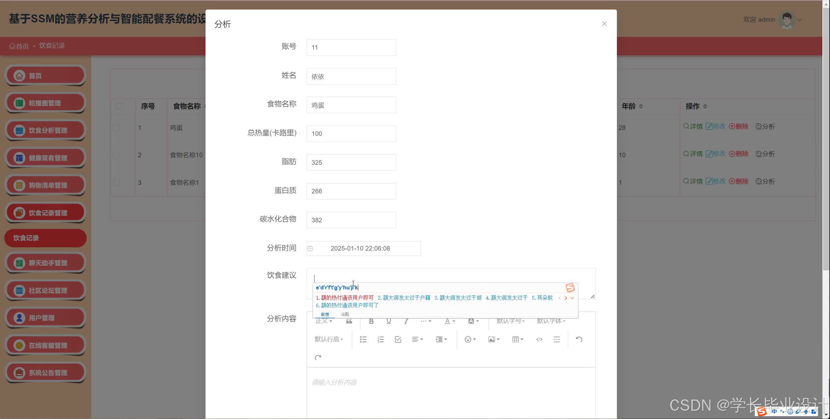
Task: Focus the 总热量(卡路里) input field
Action: click(x=351, y=134)
